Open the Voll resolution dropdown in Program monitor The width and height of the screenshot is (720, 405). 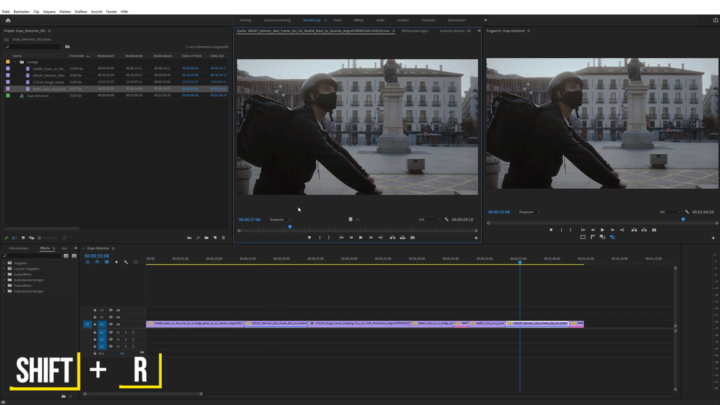(x=669, y=212)
